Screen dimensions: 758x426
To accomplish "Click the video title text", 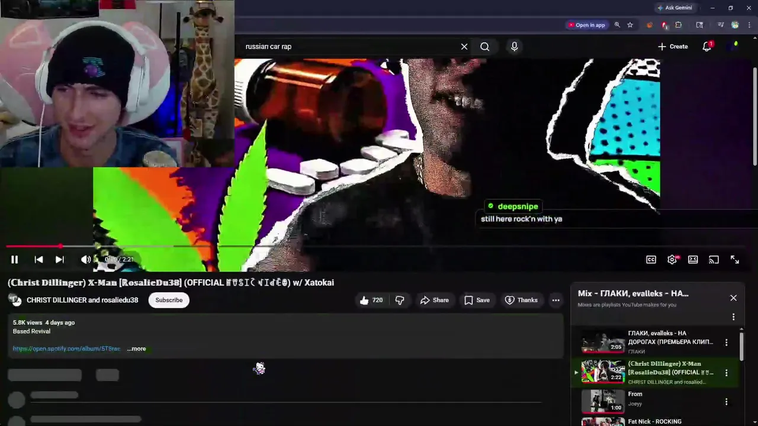I will [x=171, y=282].
